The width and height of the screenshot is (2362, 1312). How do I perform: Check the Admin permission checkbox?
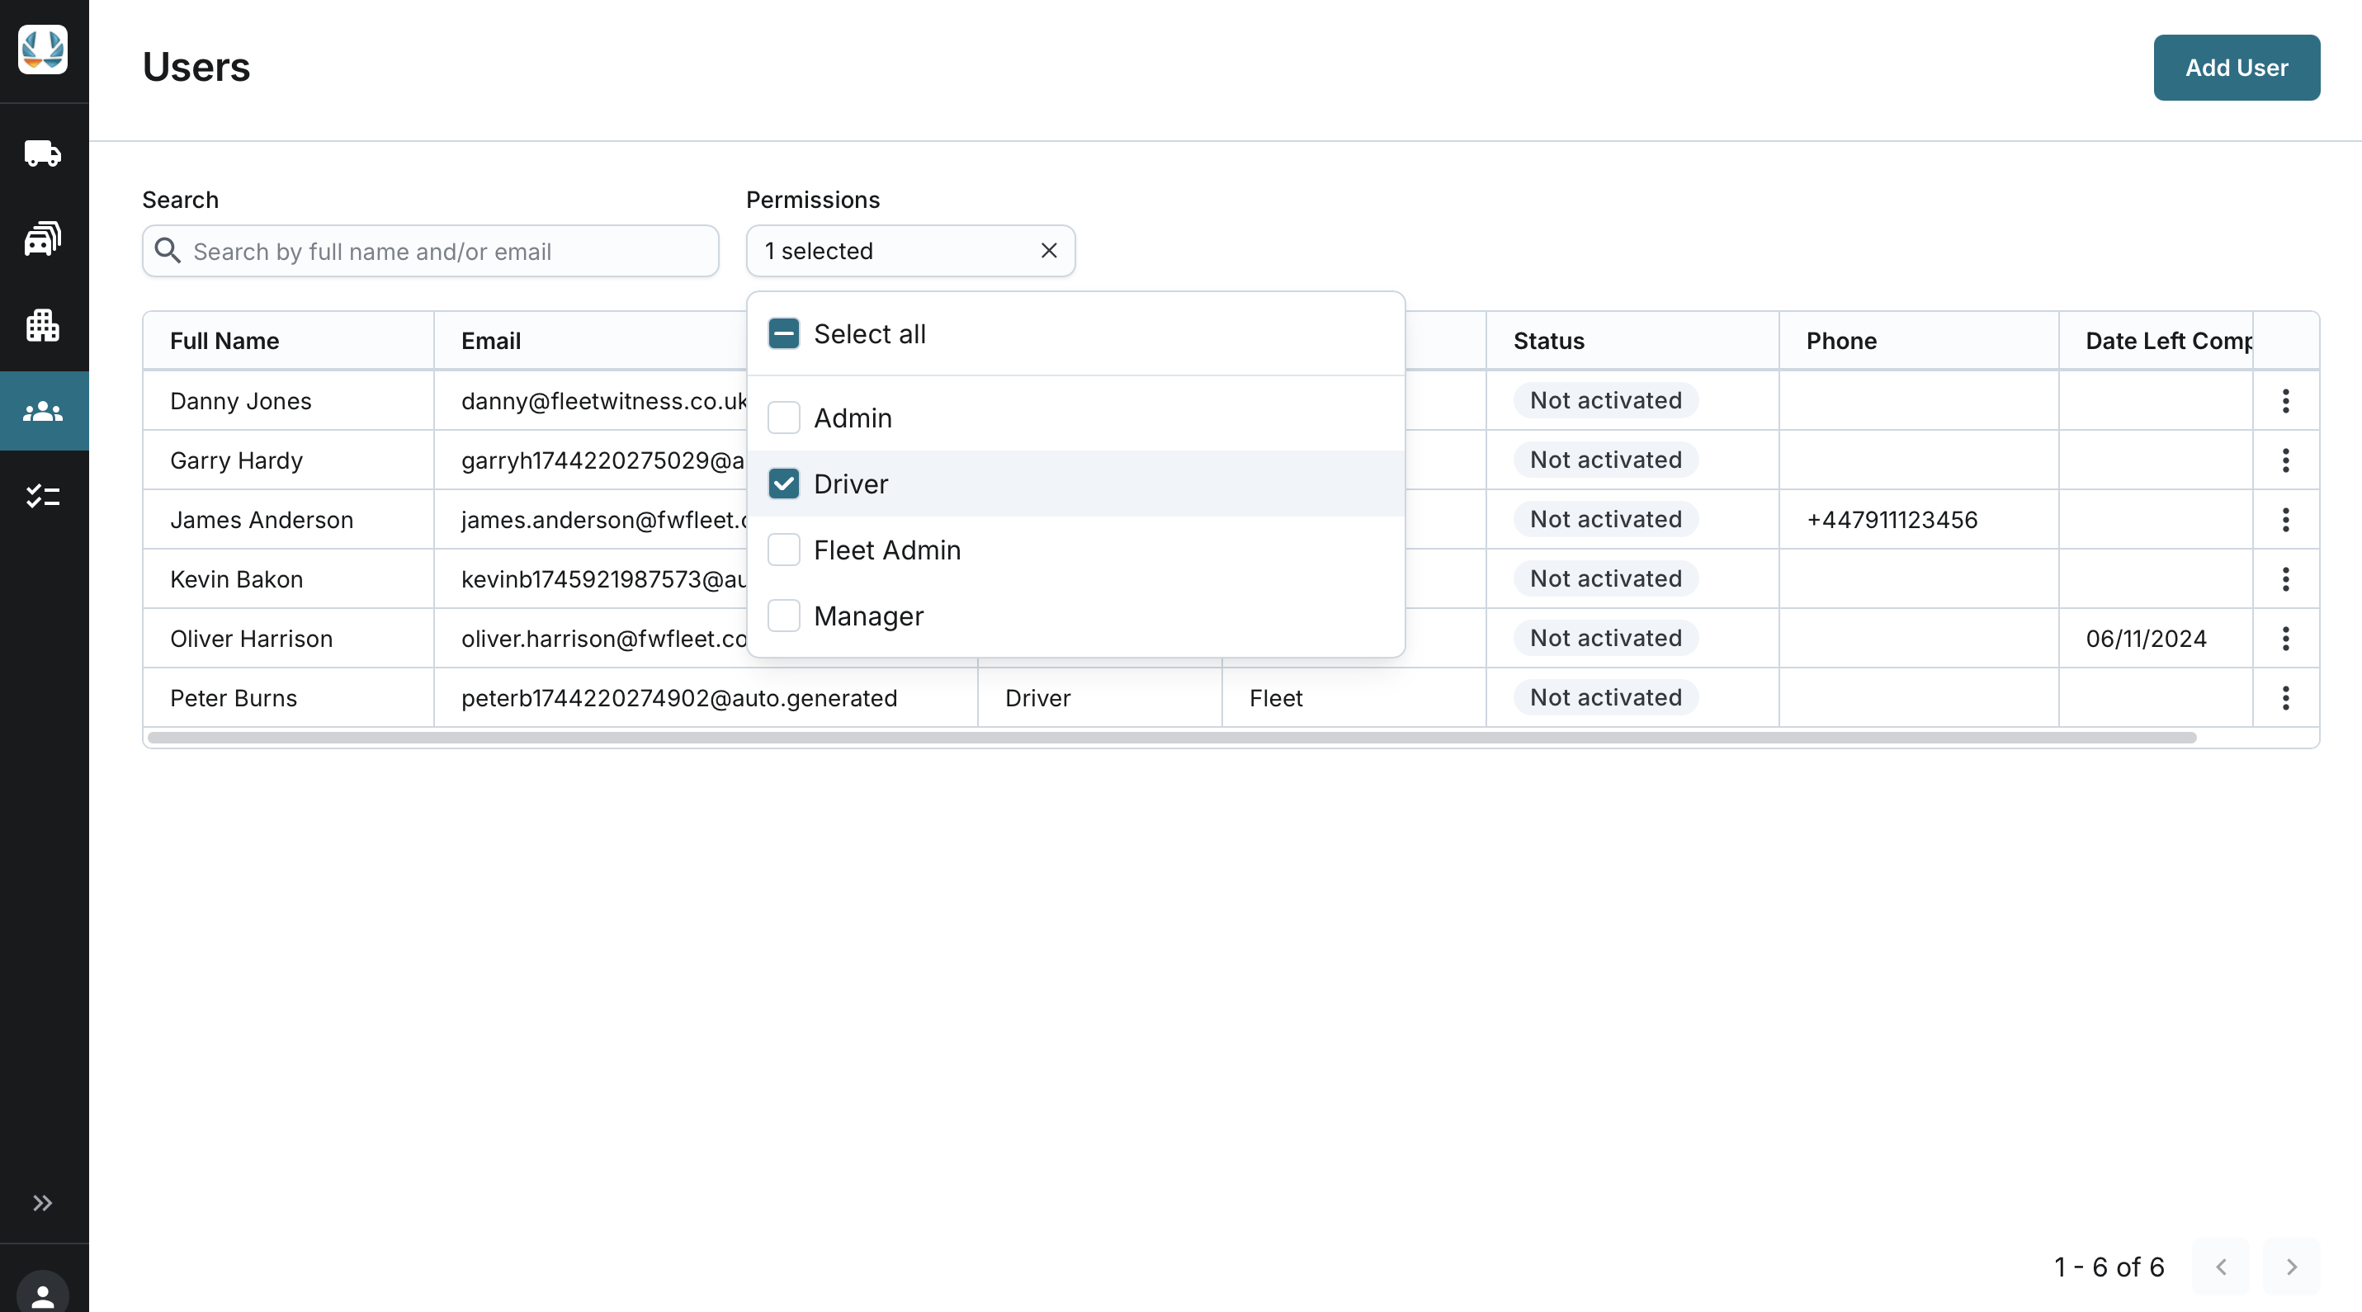click(x=784, y=418)
